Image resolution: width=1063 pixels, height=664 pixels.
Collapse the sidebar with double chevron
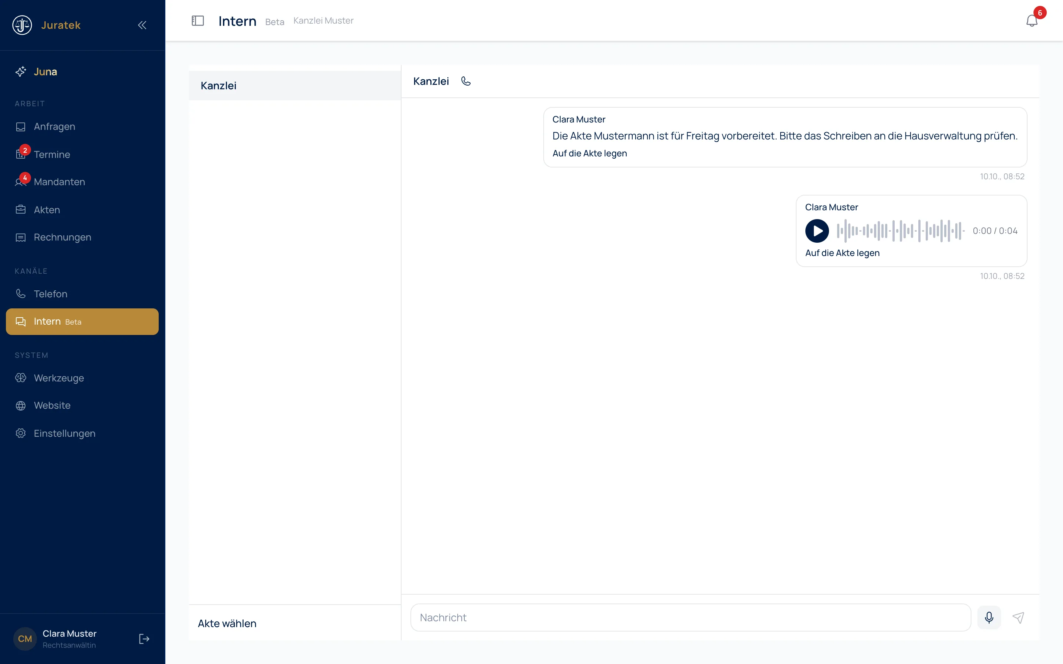point(142,25)
